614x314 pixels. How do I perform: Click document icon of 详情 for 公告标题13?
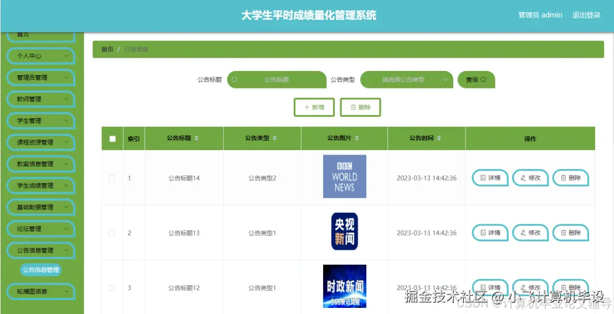[x=483, y=233]
